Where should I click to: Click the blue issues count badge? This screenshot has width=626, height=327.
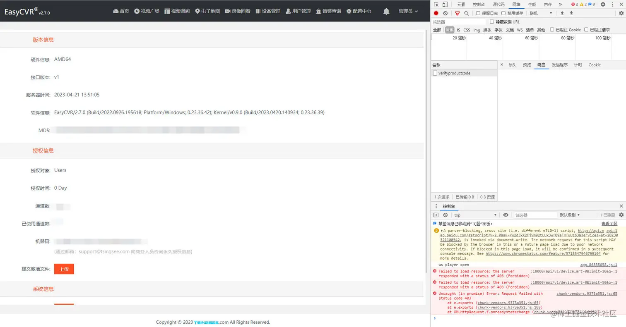click(591, 4)
